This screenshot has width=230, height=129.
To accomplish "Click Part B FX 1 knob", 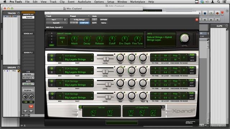I will coord(132,70).
